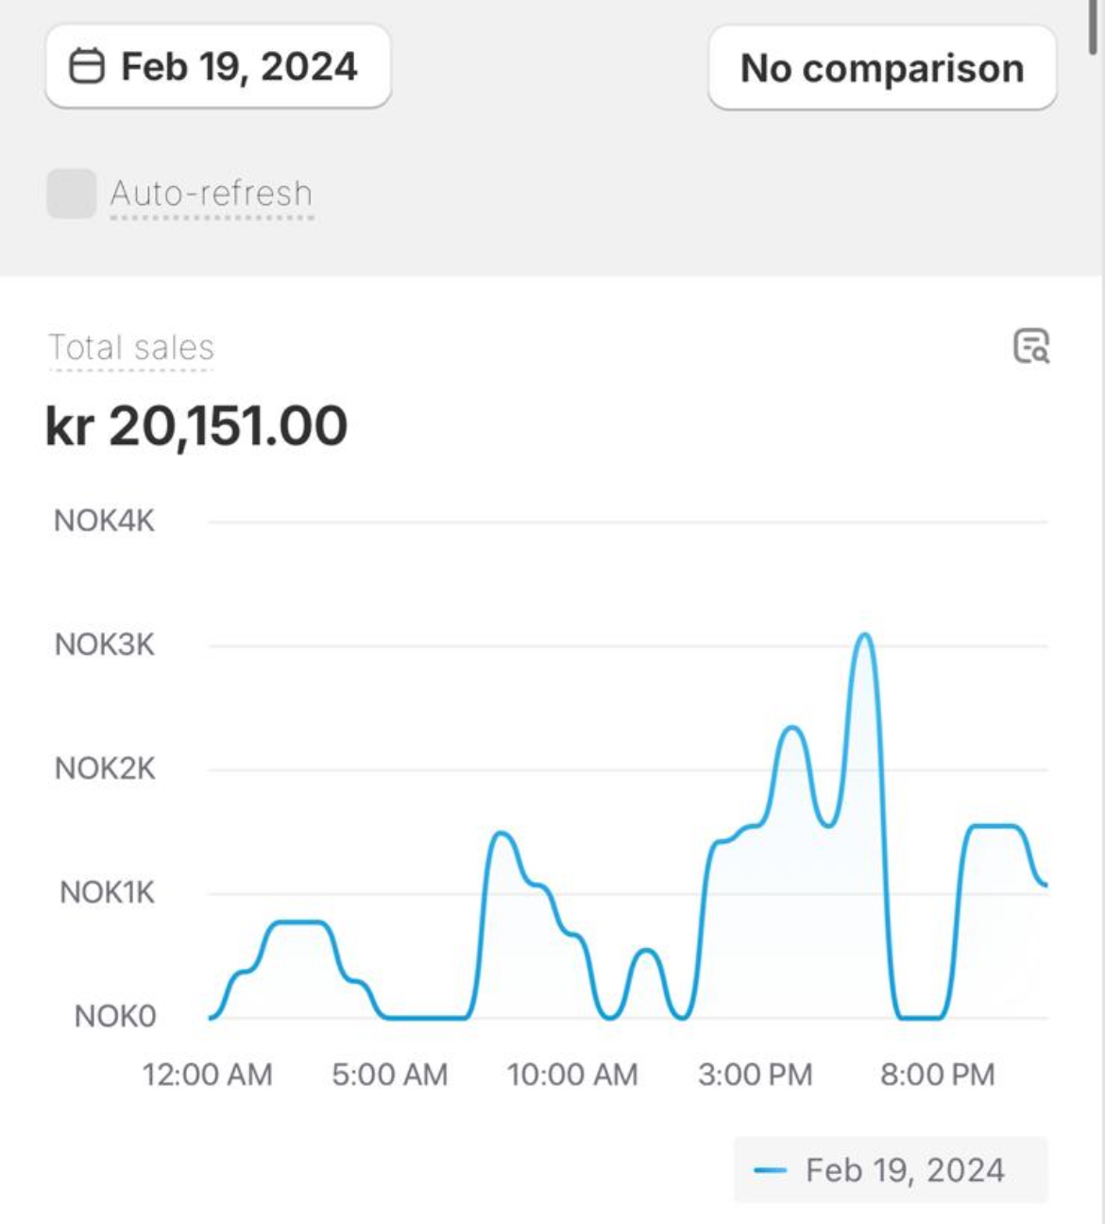The width and height of the screenshot is (1105, 1224).
Task: Open the No comparison dropdown
Action: (882, 67)
